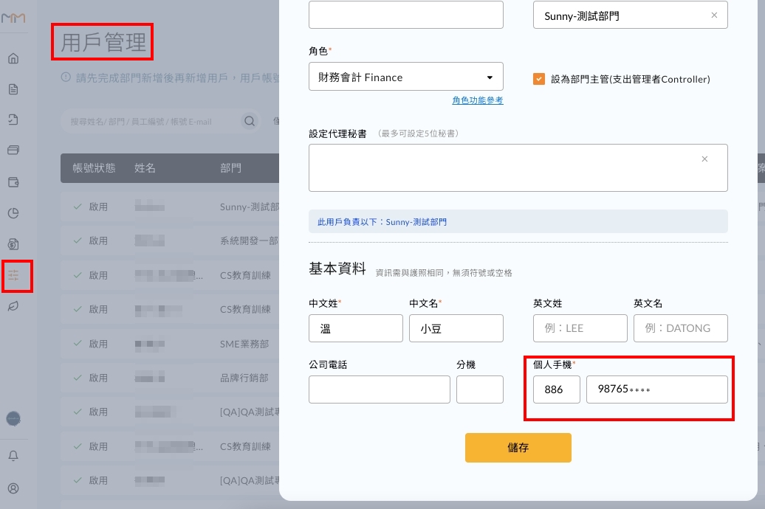Click the round avatar badge in sidebar
The height and width of the screenshot is (509, 765).
(13, 418)
